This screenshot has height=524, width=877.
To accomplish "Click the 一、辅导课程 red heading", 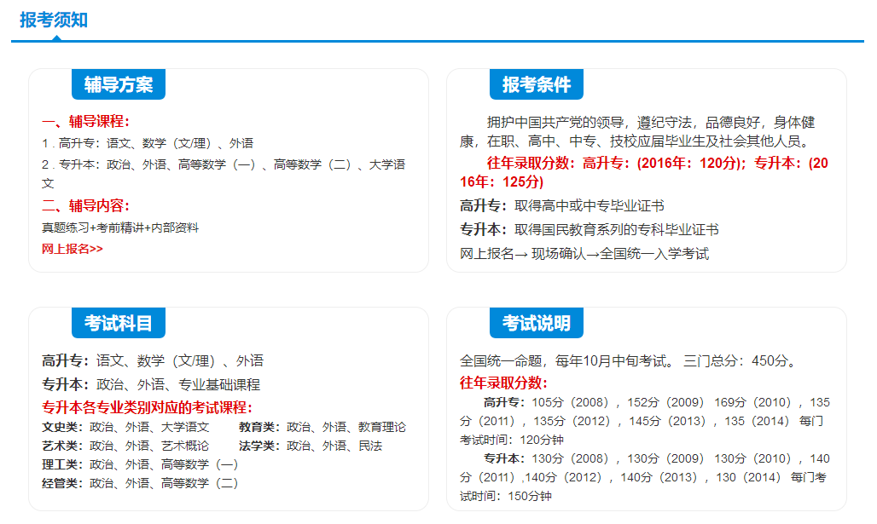I will click(85, 121).
